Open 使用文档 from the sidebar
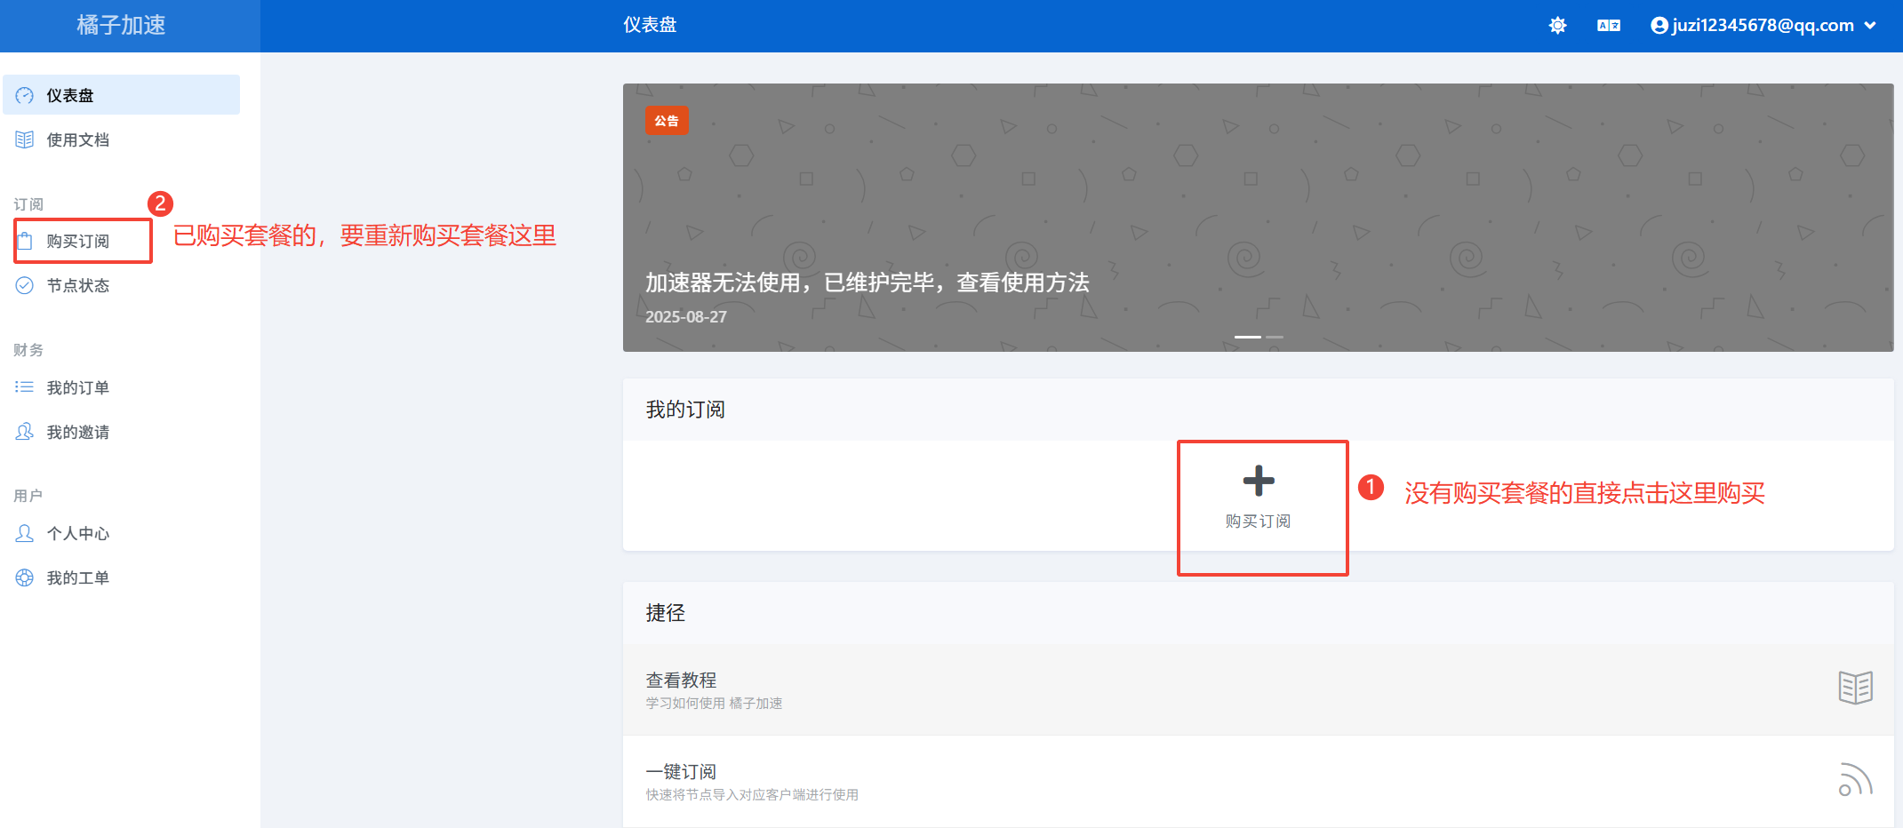Screen dimensions: 1903x828 point(78,139)
